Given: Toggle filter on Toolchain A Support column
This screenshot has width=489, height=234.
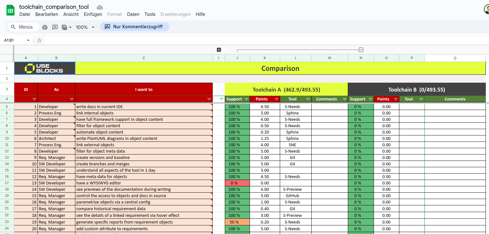Looking at the screenshot, I should (x=246, y=100).
